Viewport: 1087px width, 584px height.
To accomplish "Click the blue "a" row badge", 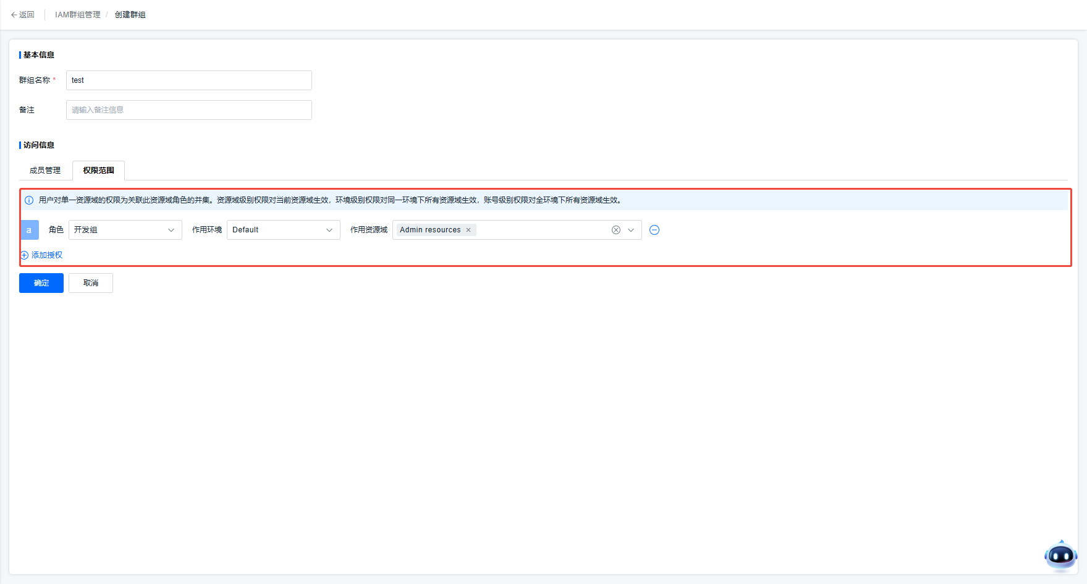I will (29, 230).
